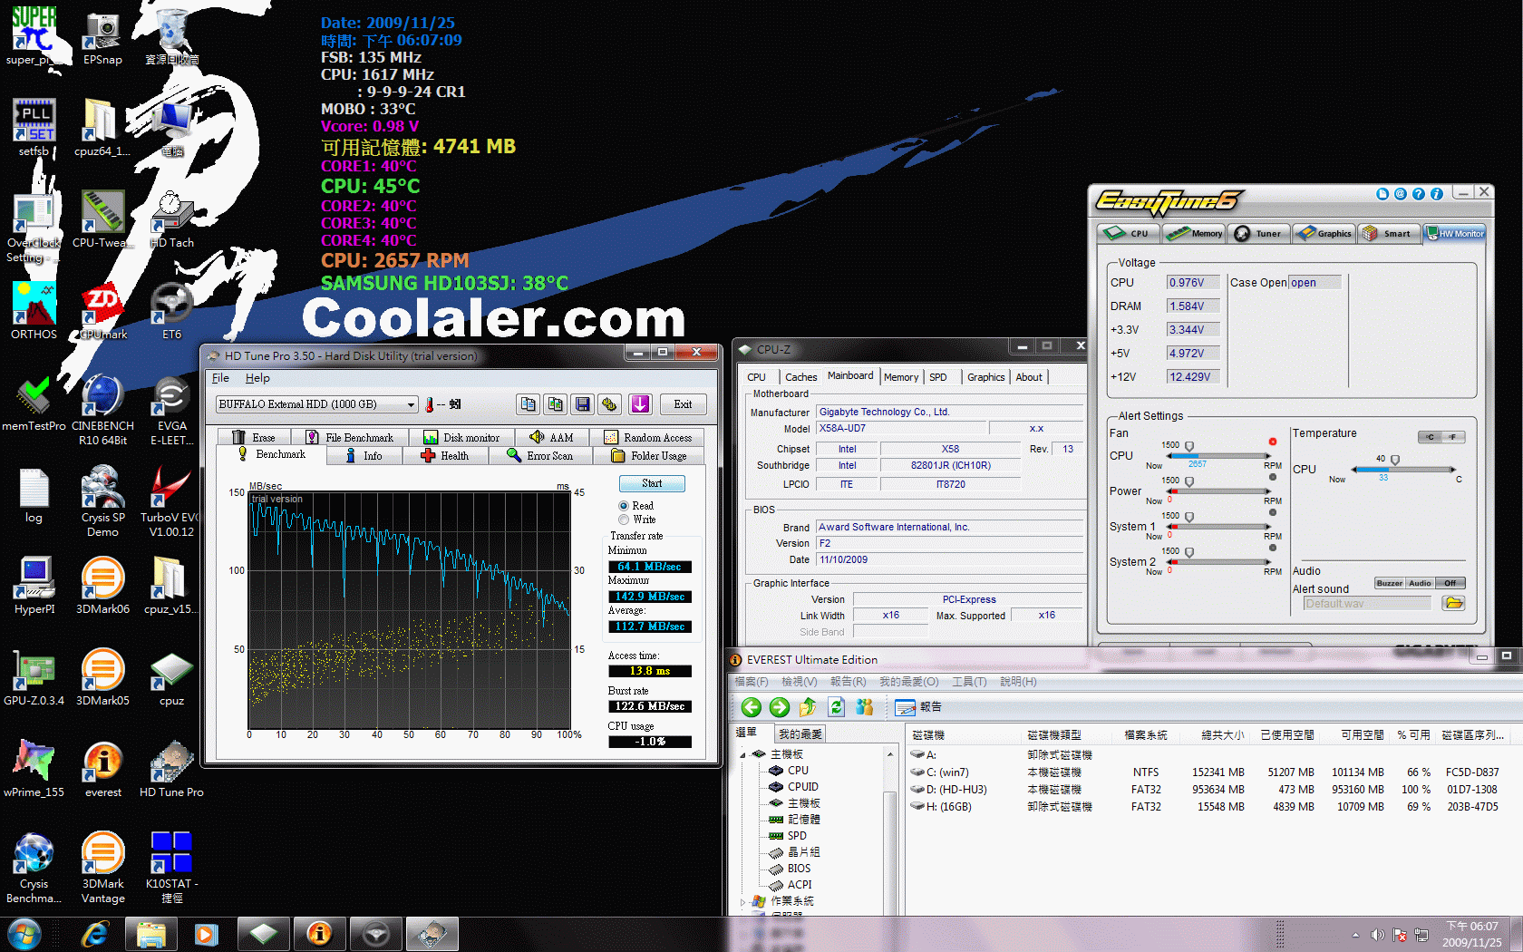Select the Write radio button in HD Tune
This screenshot has height=952, width=1523.
624,520
